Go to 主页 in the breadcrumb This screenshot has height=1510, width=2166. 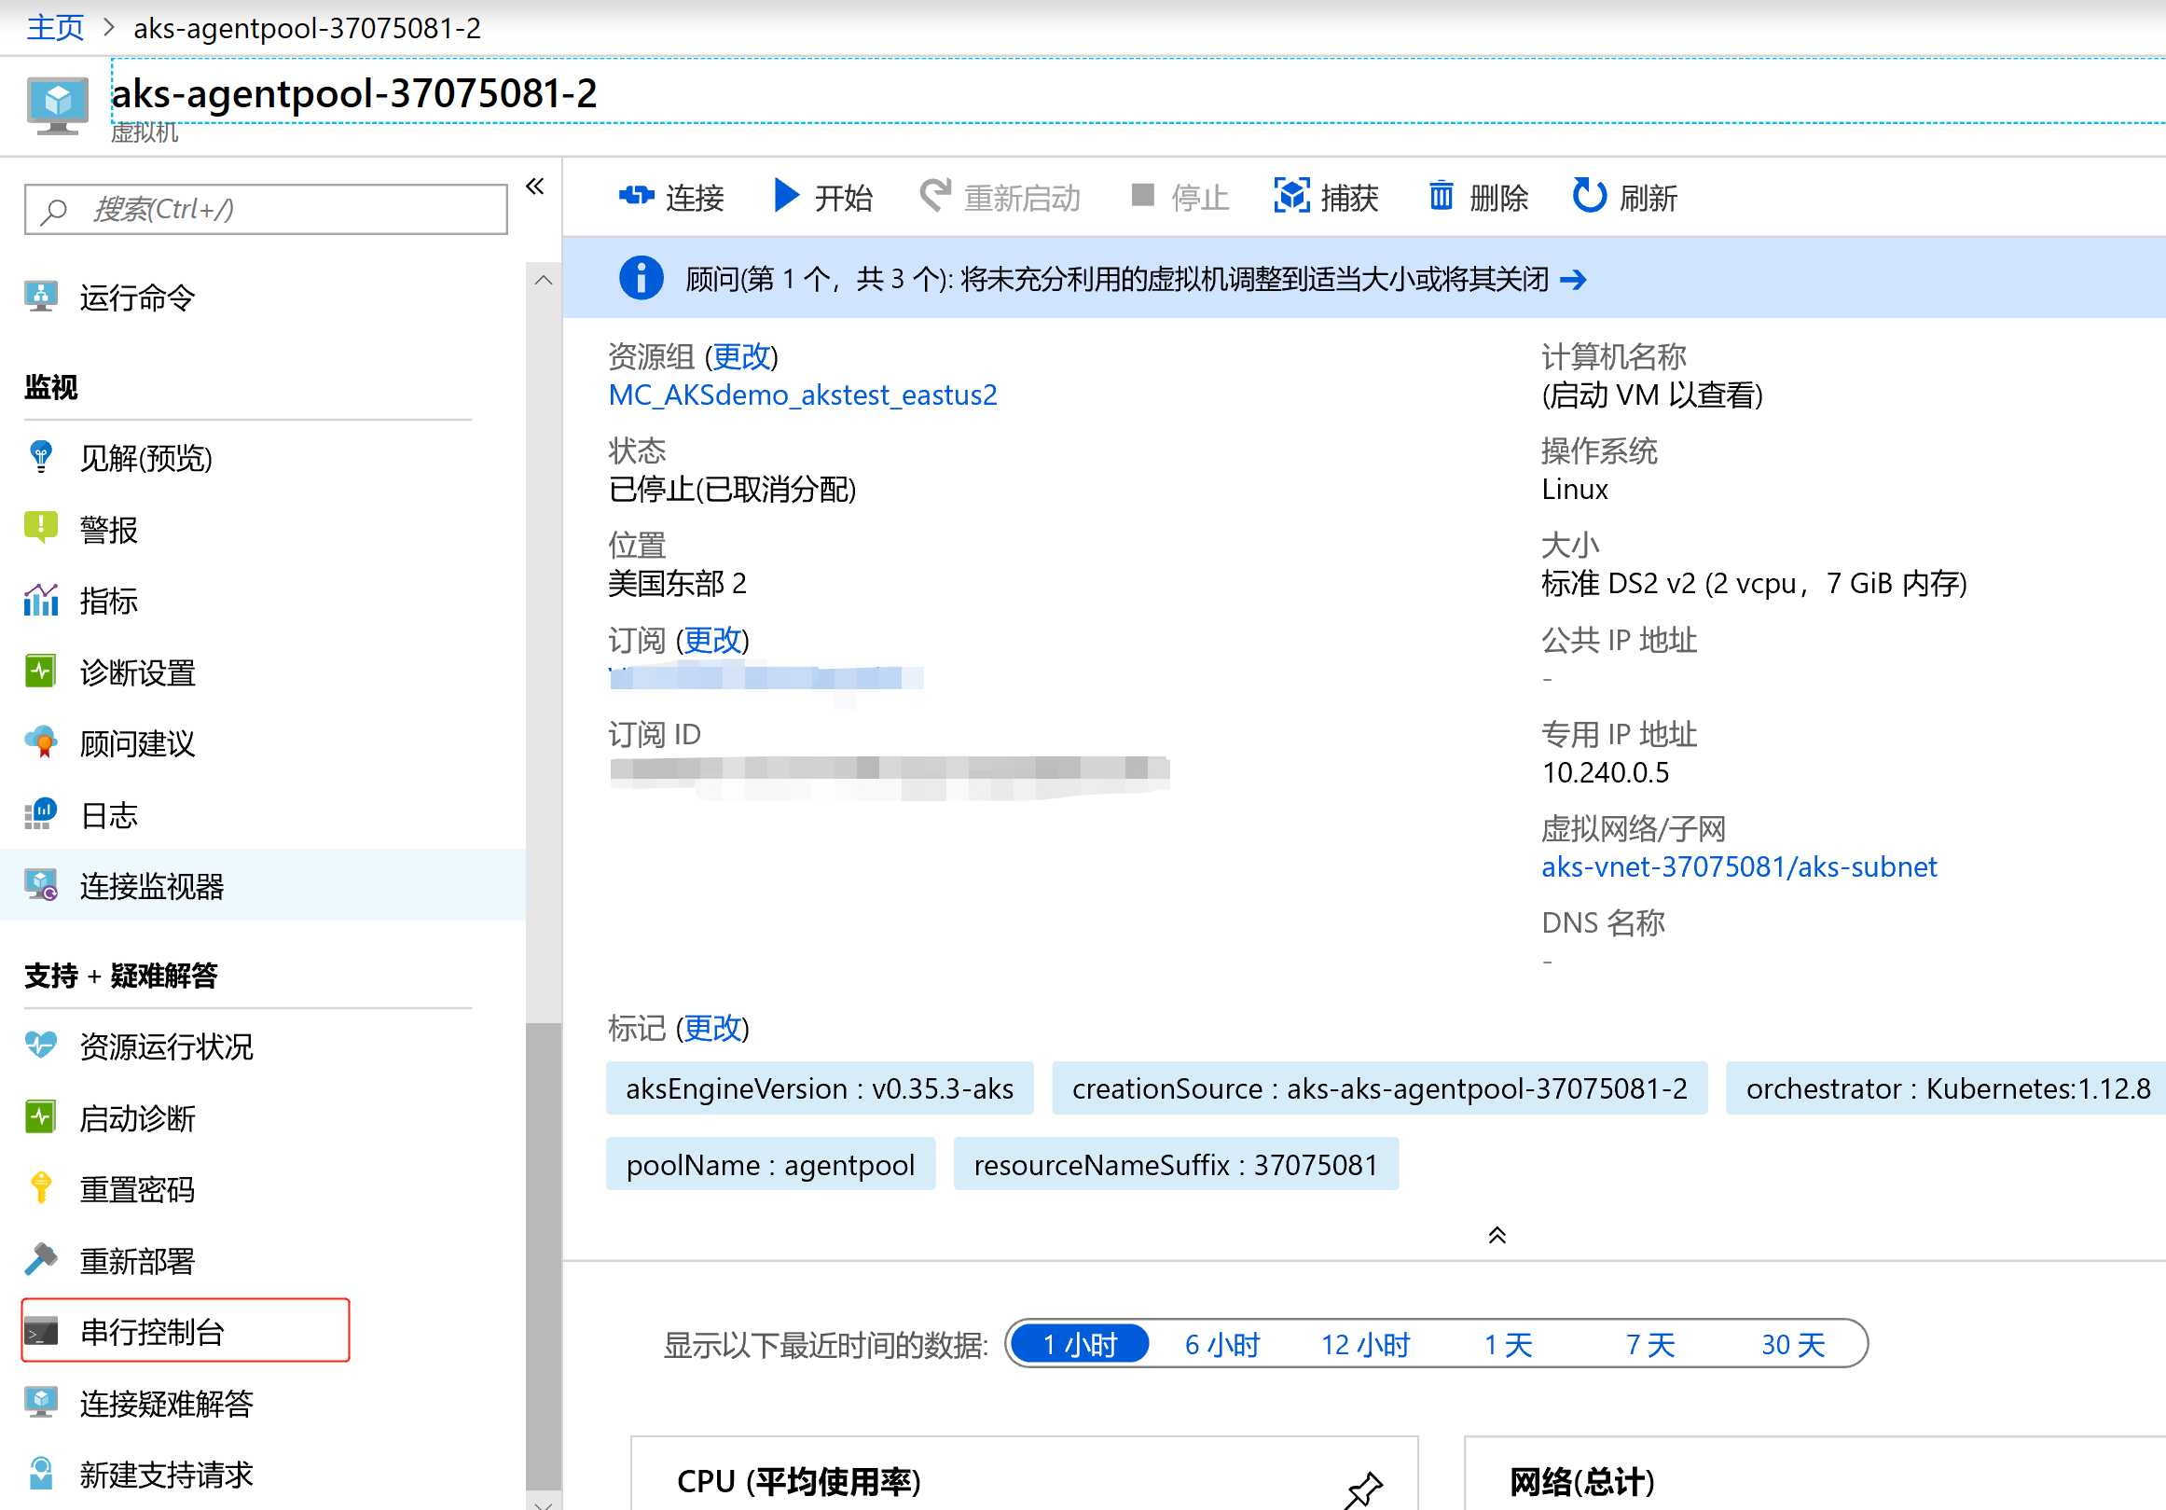(55, 27)
